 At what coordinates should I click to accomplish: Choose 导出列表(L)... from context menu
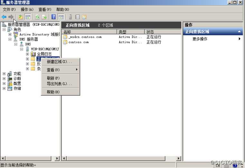[61, 84]
